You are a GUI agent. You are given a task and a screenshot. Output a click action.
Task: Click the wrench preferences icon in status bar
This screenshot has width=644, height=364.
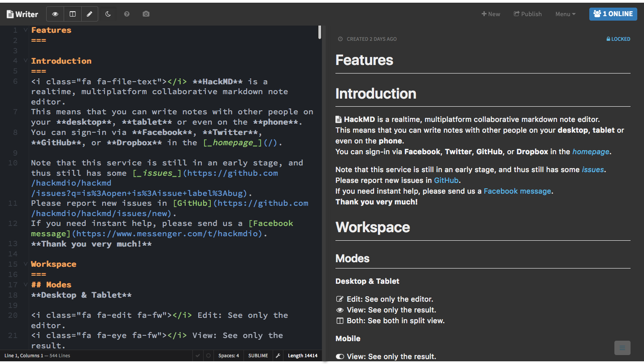coord(278,356)
